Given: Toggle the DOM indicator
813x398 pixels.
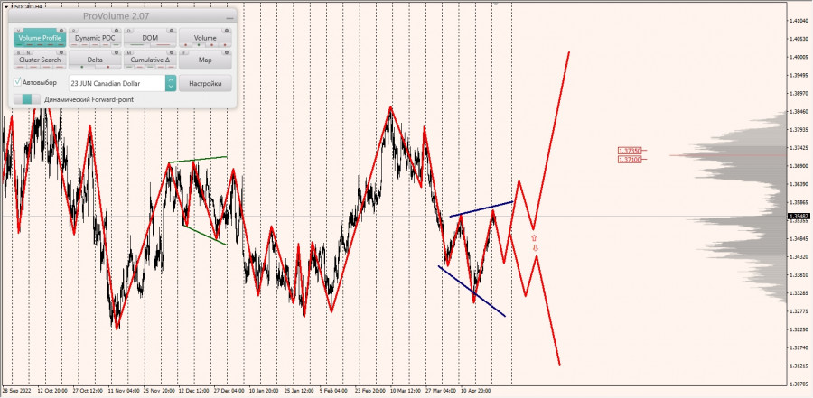Looking at the screenshot, I should [x=150, y=38].
